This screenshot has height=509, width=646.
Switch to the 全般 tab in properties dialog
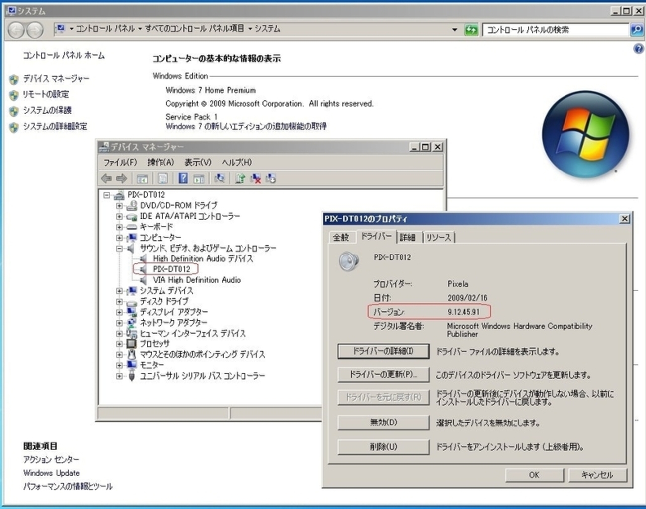[341, 237]
